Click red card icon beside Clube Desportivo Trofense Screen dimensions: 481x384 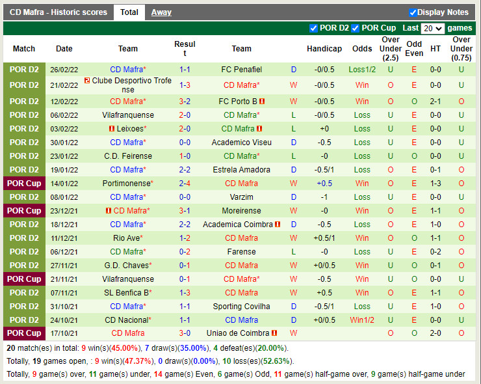[87, 80]
